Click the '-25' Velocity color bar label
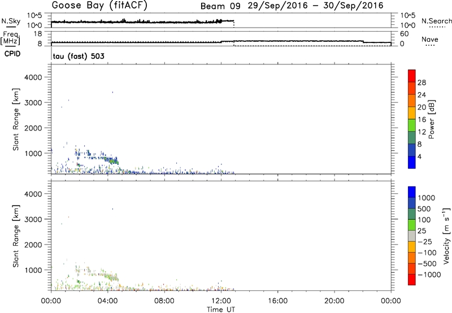 pos(425,241)
